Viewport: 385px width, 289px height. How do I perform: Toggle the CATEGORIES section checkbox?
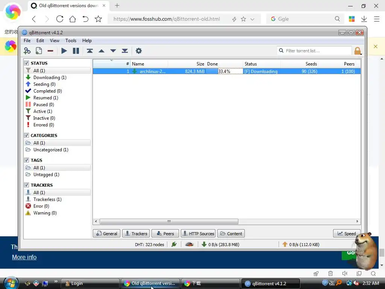pos(27,135)
